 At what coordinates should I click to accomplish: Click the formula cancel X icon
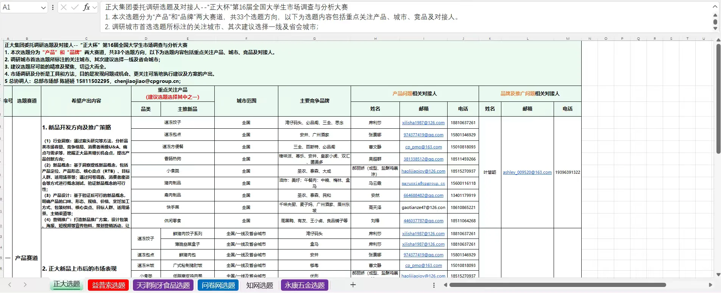[64, 7]
